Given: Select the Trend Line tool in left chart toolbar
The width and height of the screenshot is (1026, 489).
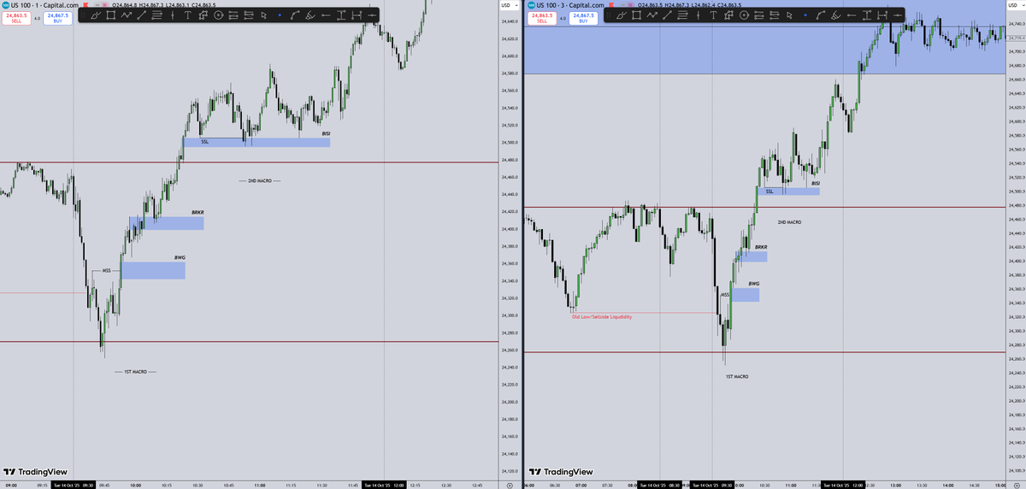Looking at the screenshot, I should [x=142, y=15].
